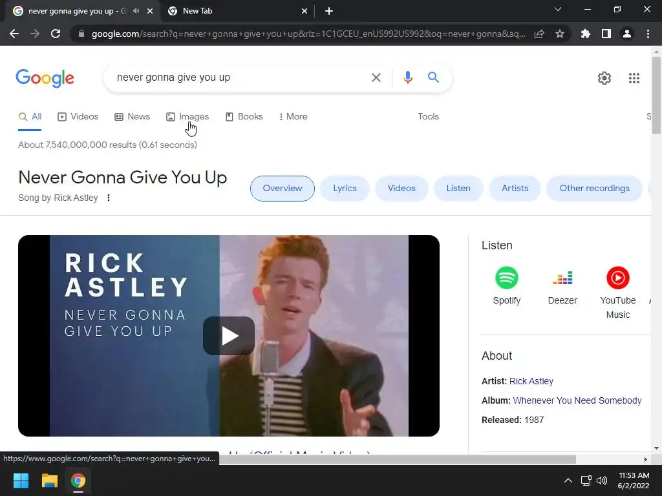Click the horizontal page scrollbar
The width and height of the screenshot is (662, 496).
pos(398,459)
